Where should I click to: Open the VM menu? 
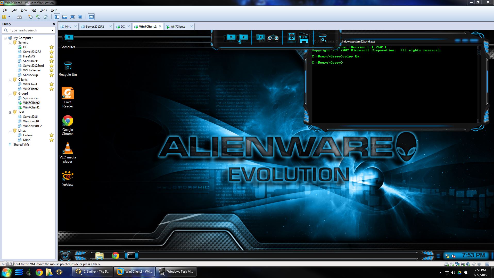point(34,10)
